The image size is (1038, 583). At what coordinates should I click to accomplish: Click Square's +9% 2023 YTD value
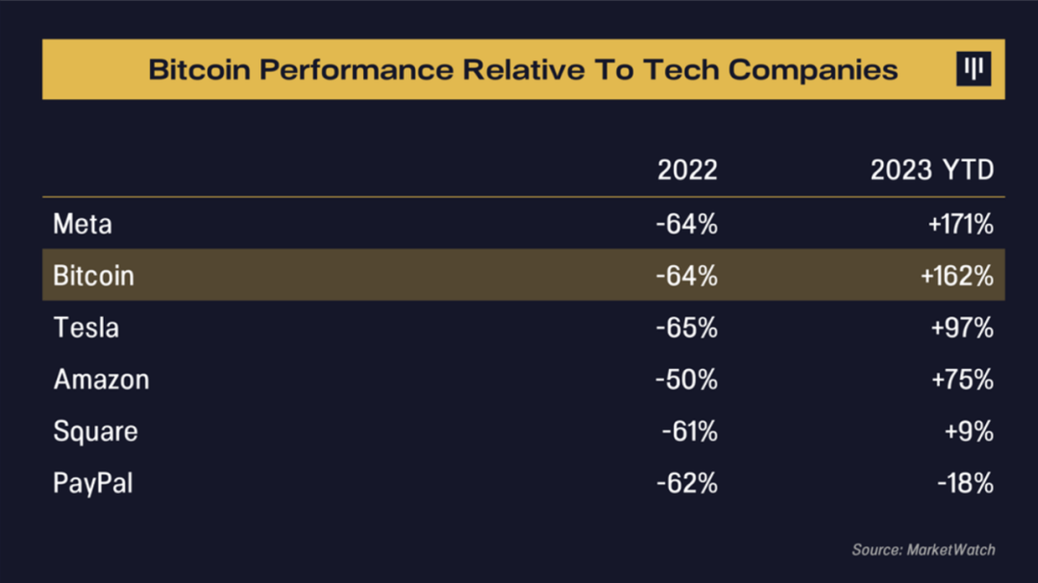(x=969, y=431)
